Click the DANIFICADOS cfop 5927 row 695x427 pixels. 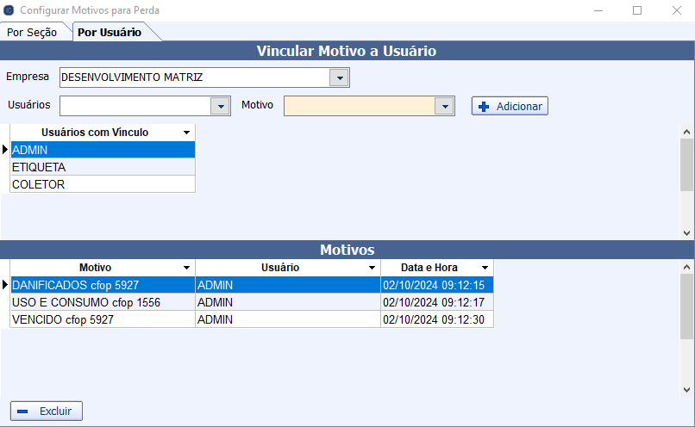(102, 285)
